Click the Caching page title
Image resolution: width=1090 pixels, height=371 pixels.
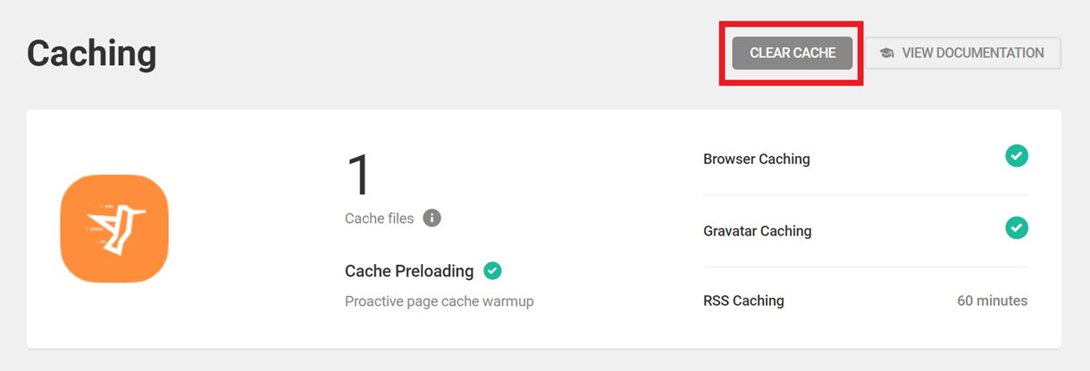point(91,54)
